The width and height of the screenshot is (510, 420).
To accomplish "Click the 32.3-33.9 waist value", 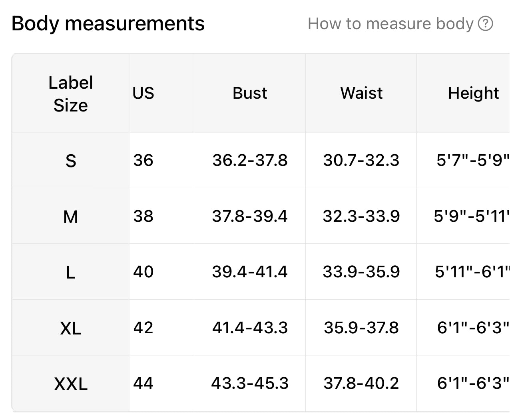I will click(x=361, y=216).
